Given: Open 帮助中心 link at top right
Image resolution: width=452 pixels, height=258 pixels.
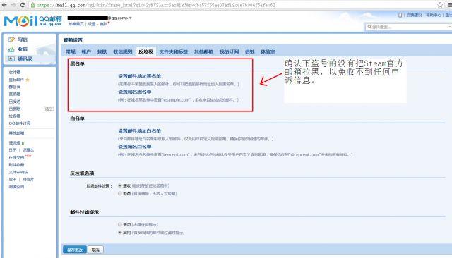Looking at the screenshot, I should tap(434, 15).
